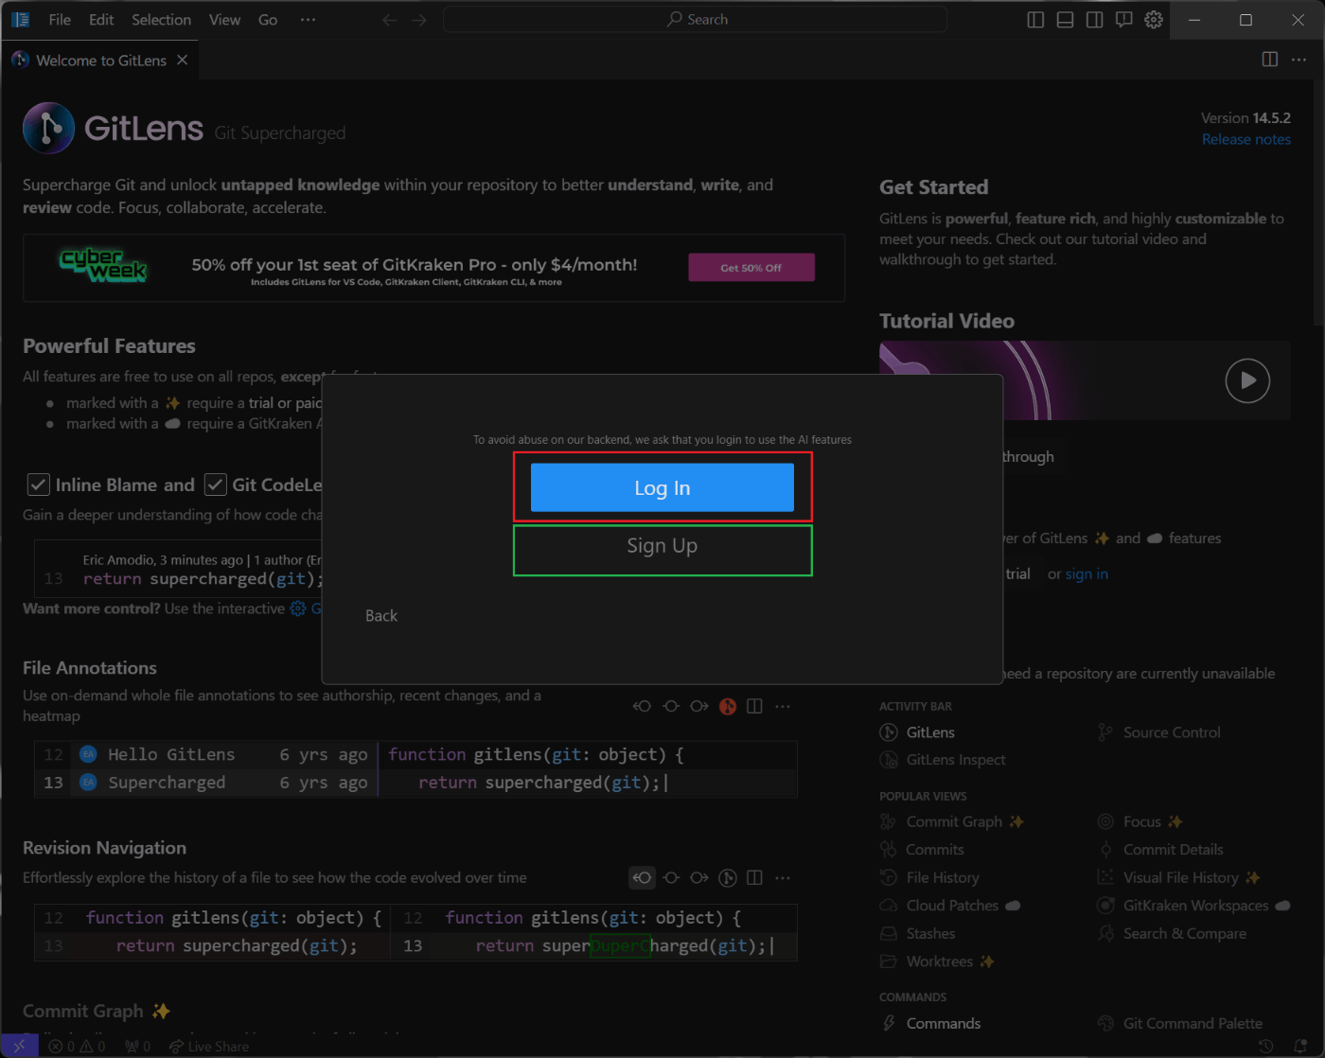Open the Release notes link

[x=1245, y=139]
